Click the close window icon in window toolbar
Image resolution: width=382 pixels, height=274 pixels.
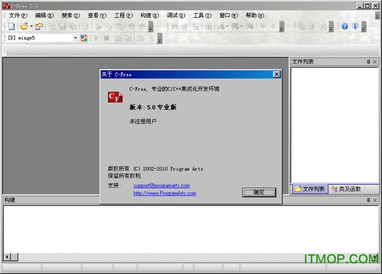[322, 26]
